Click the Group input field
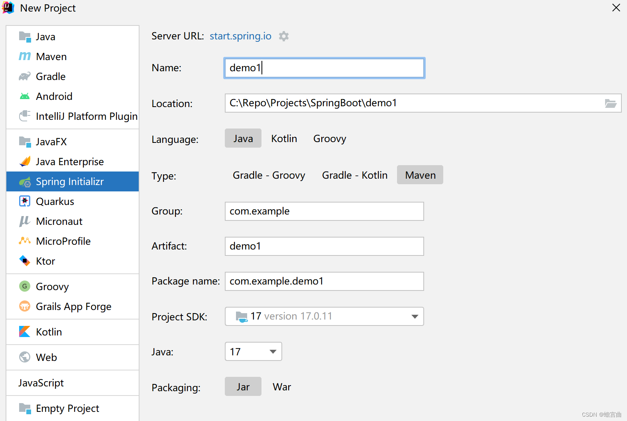Image resolution: width=627 pixels, height=421 pixels. (324, 211)
